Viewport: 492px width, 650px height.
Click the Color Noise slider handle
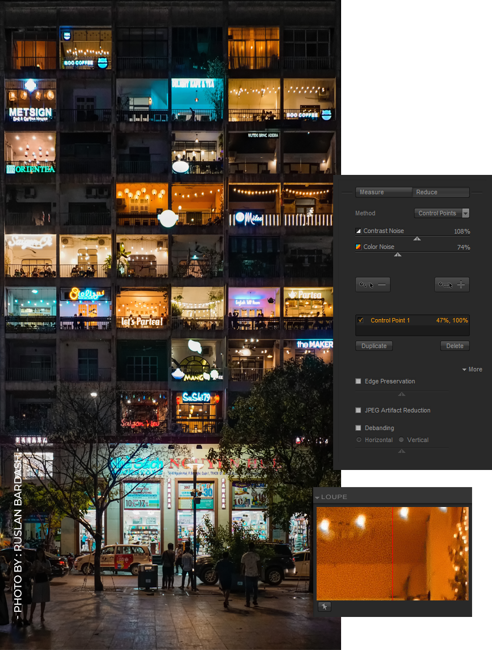tap(397, 255)
